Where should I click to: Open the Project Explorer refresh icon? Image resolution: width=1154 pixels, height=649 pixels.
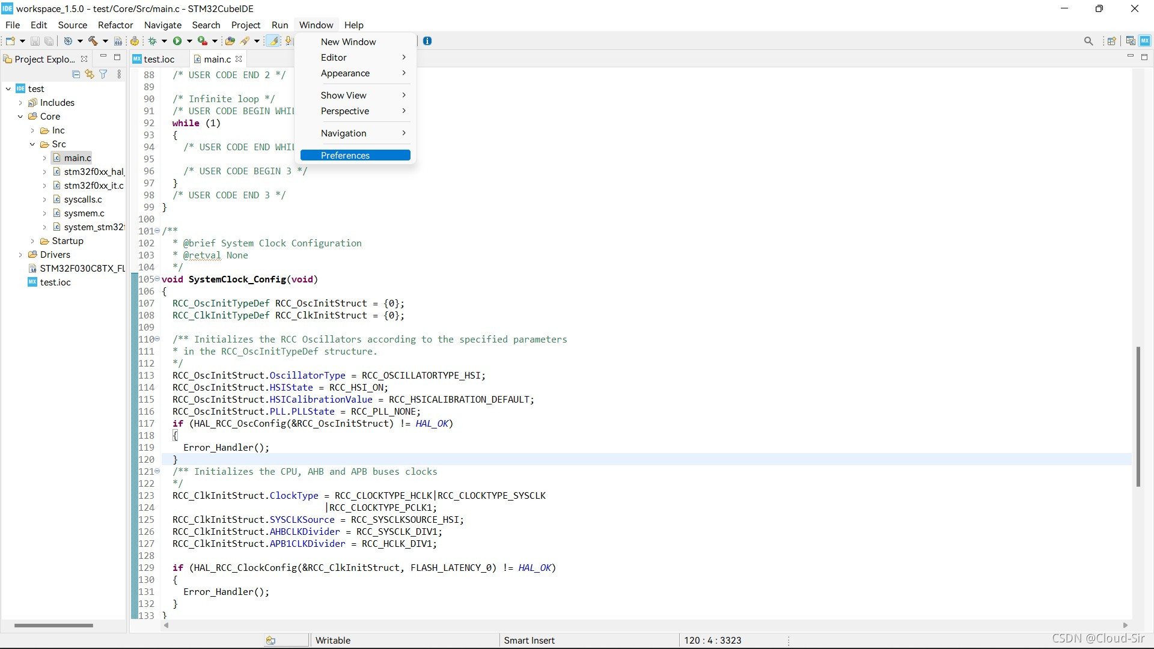tap(90, 75)
